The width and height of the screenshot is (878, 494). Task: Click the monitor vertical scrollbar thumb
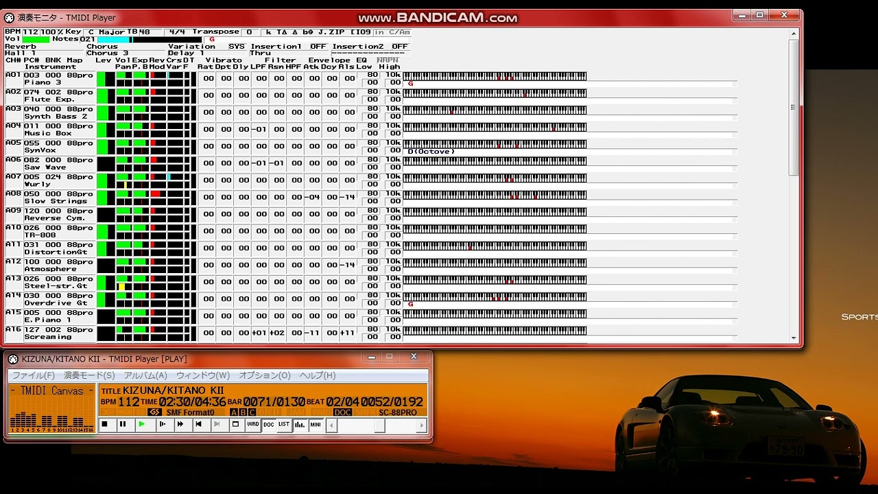click(x=794, y=108)
